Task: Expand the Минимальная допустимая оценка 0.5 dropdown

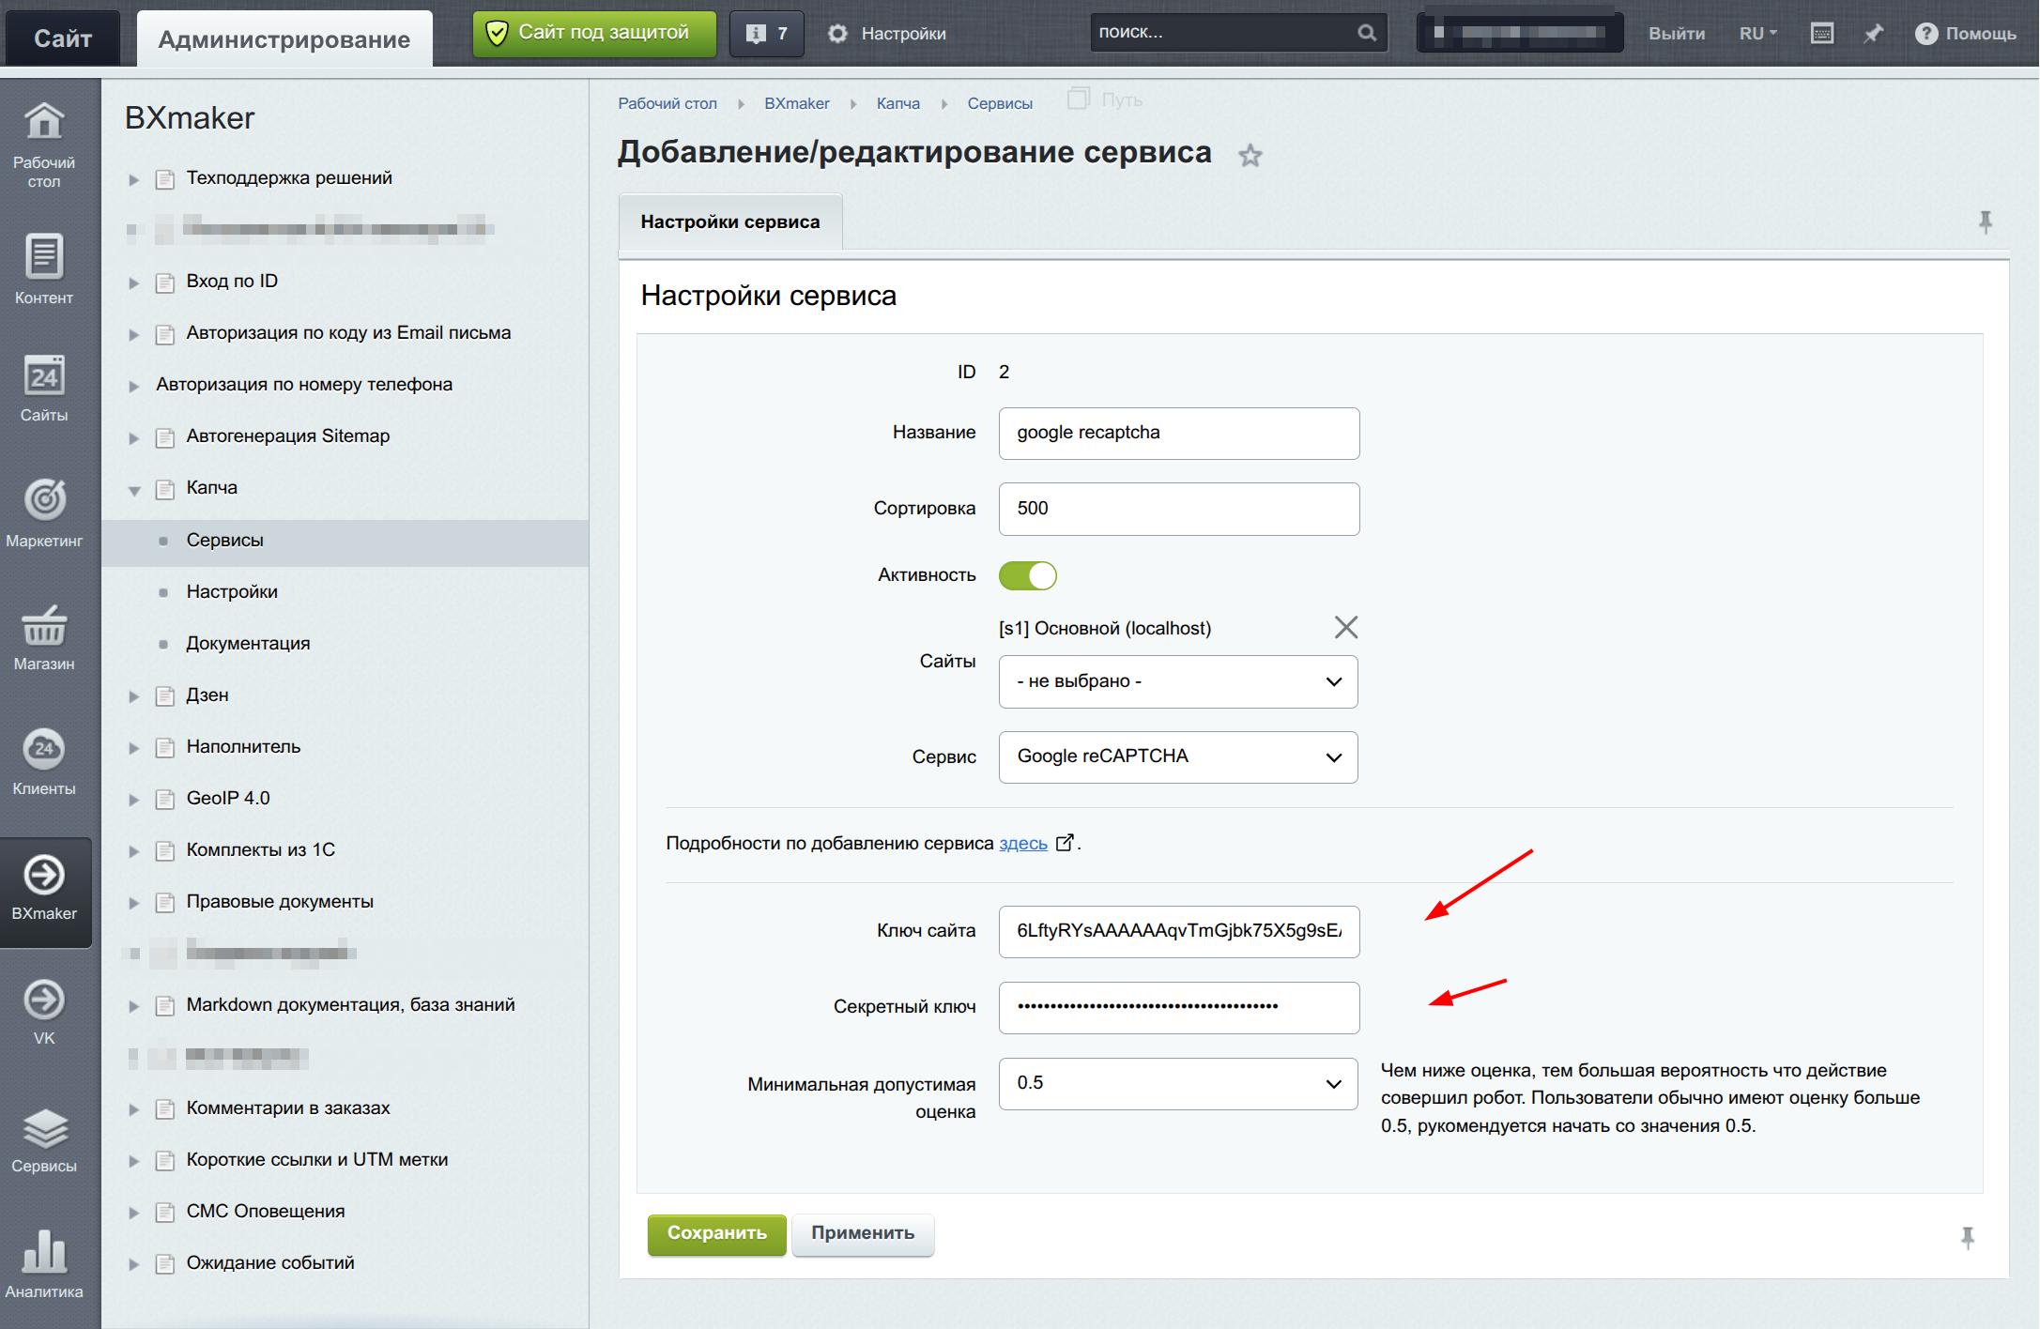Action: [x=1177, y=1084]
